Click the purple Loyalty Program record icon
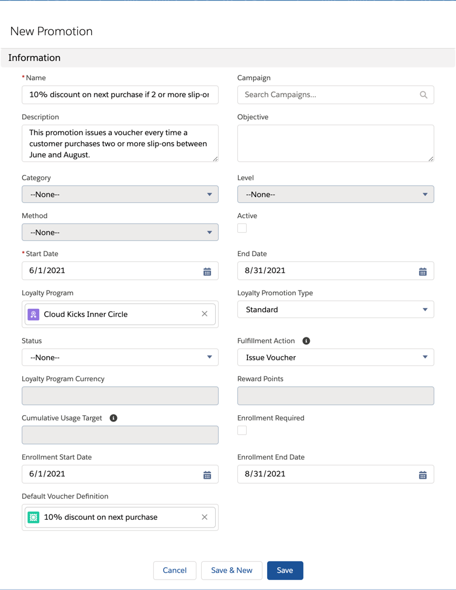This screenshot has width=456, height=590. tap(34, 314)
